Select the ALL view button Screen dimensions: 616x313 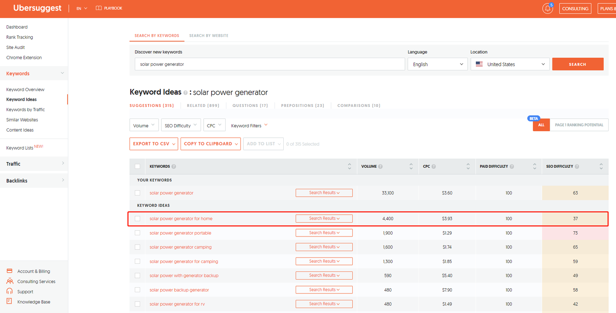541,125
